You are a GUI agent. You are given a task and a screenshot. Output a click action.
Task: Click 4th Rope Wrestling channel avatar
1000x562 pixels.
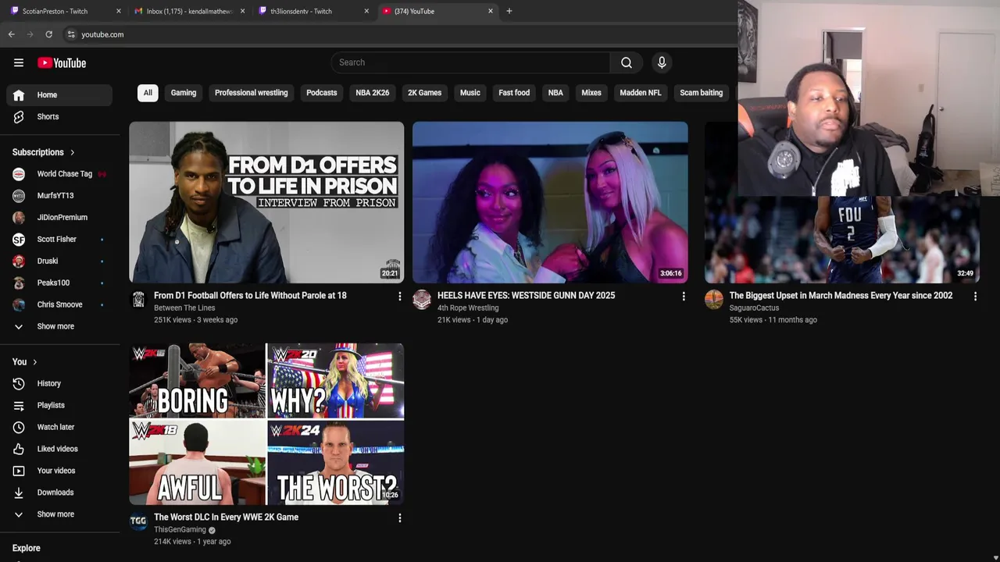point(422,300)
